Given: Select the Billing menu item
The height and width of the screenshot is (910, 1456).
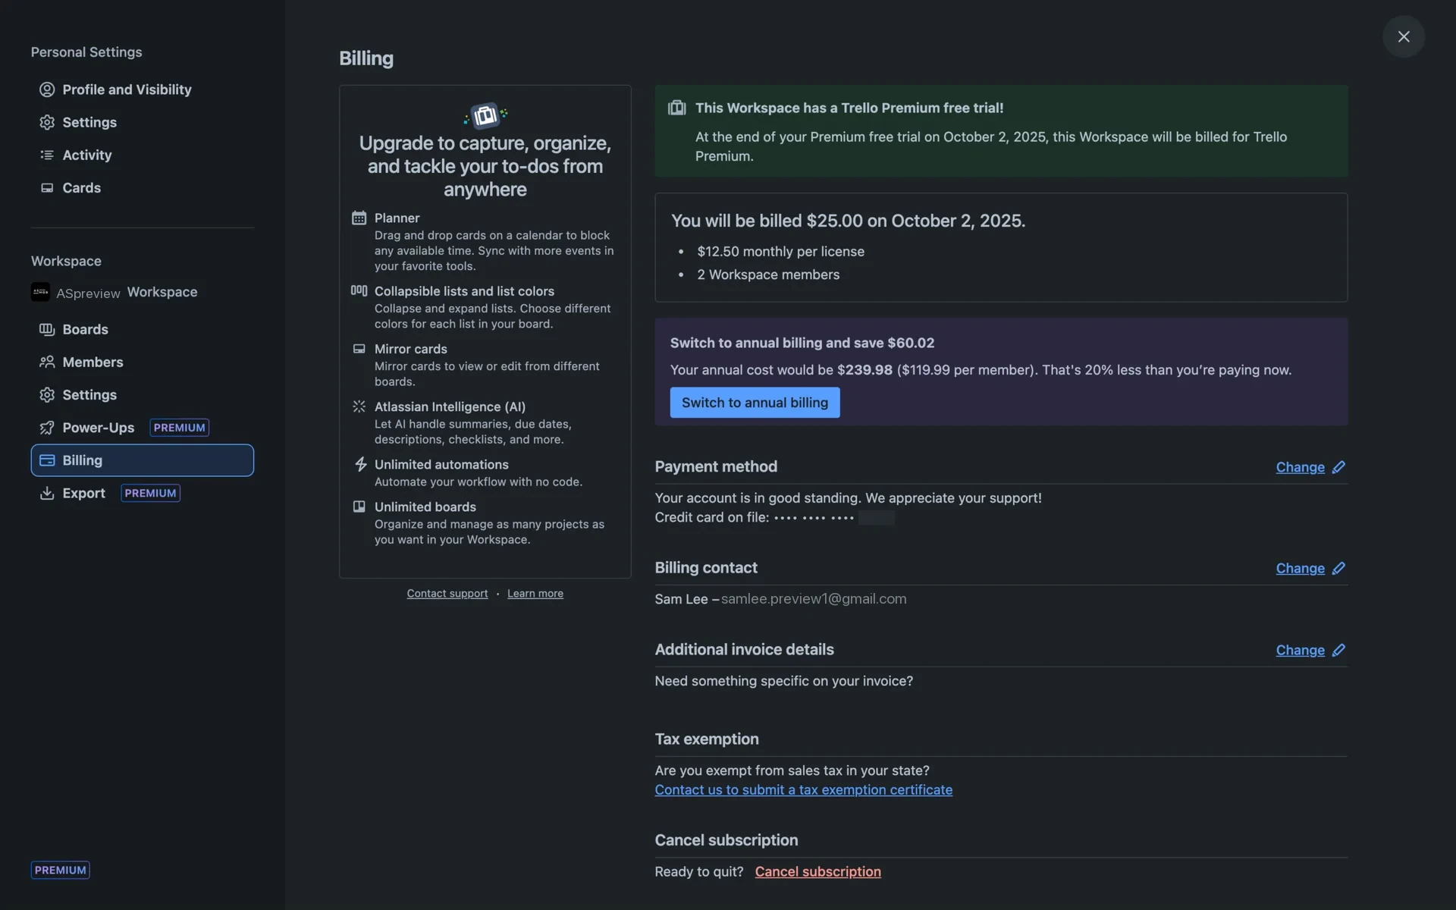Looking at the screenshot, I should click(x=143, y=460).
